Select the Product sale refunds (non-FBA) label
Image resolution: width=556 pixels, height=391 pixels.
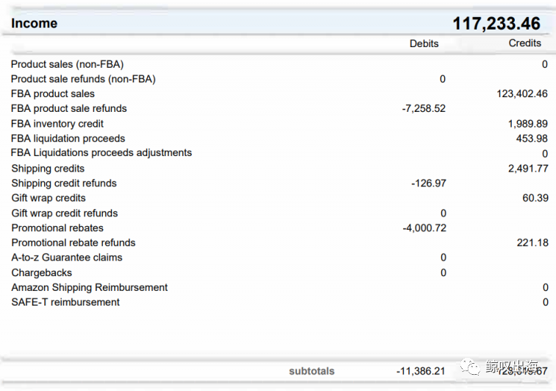click(x=83, y=79)
